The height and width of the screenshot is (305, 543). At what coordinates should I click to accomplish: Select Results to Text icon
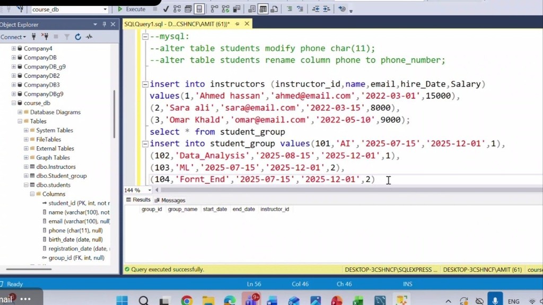252,10
